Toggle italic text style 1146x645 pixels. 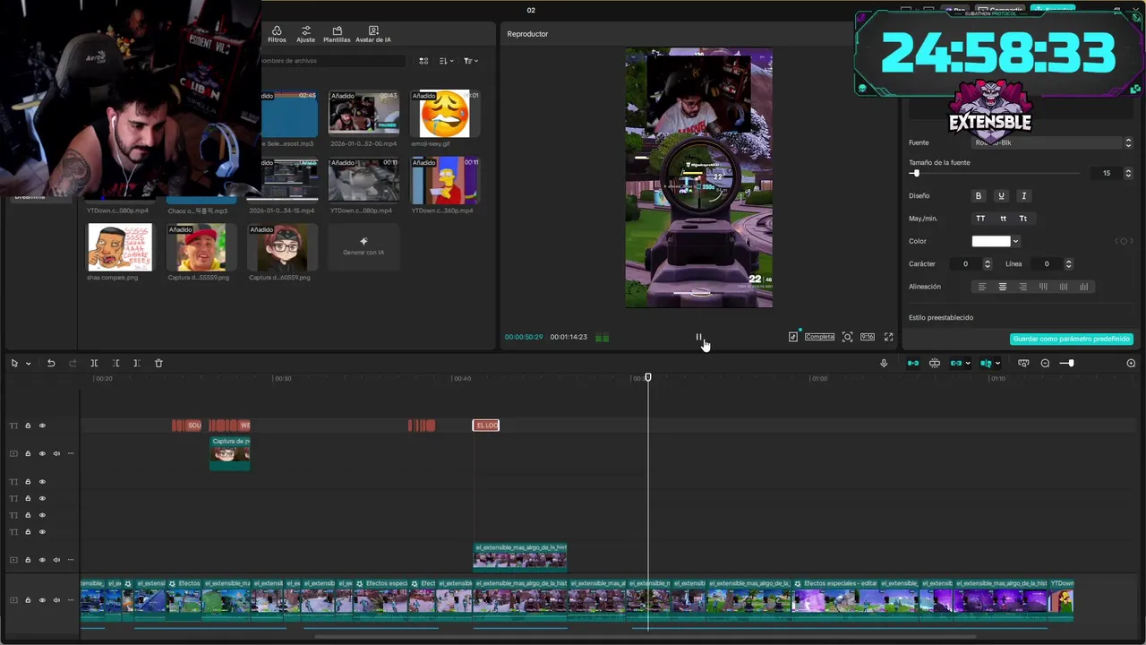1023,195
